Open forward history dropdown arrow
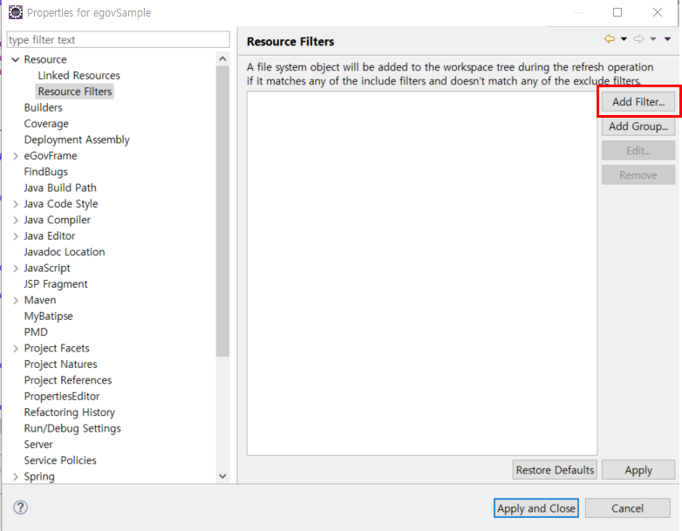Image resolution: width=682 pixels, height=531 pixels. 653,39
